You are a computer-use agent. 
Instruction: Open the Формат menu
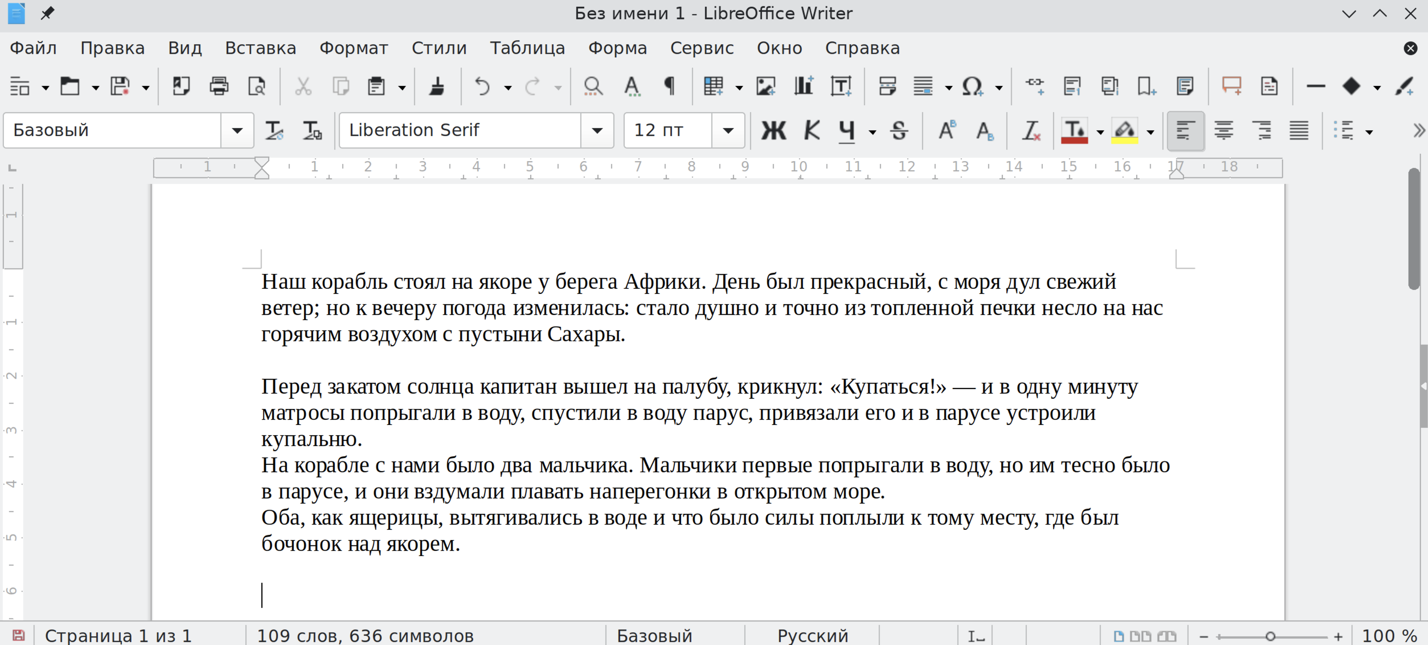coord(354,48)
